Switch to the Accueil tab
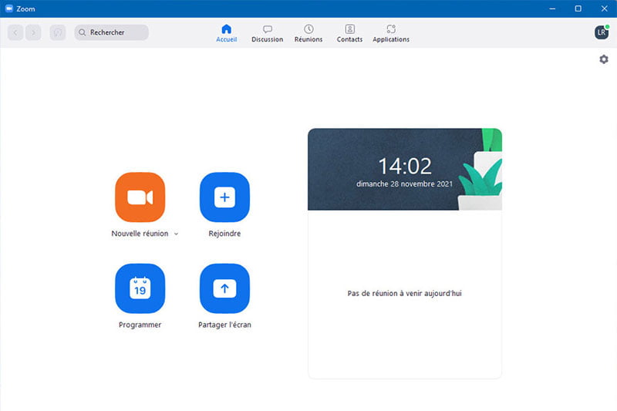 coord(226,33)
